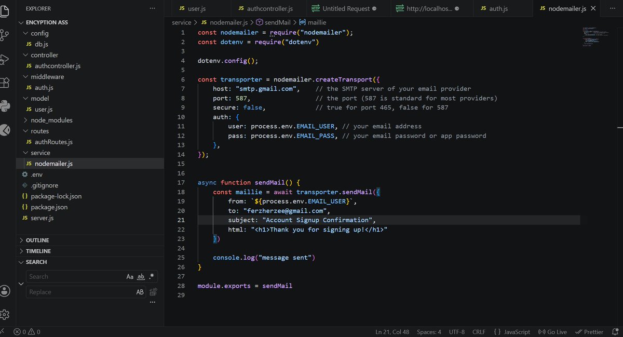Click the service breadcrumb segment
Screen dimensions: 623x337
click(x=182, y=22)
